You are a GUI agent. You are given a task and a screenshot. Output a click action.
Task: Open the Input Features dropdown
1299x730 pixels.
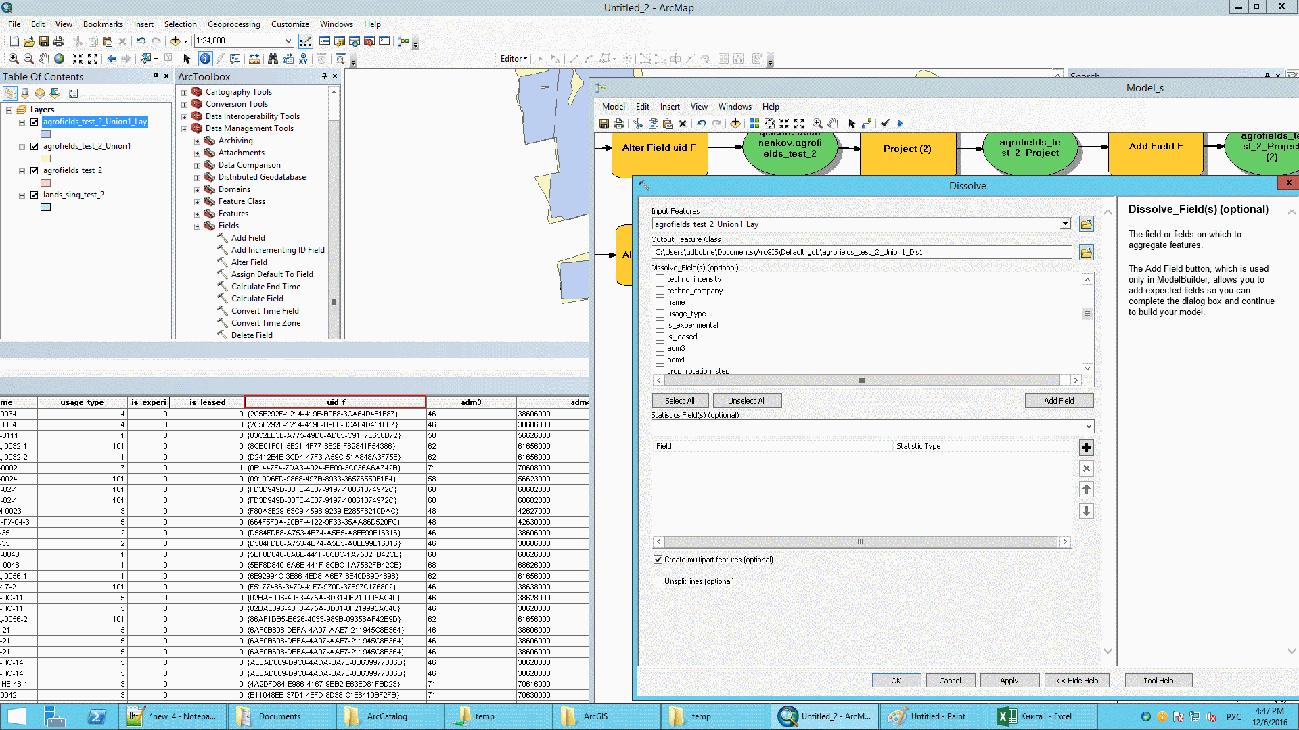(1065, 224)
